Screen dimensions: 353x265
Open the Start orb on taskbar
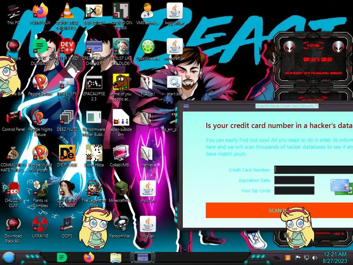click(x=9, y=258)
